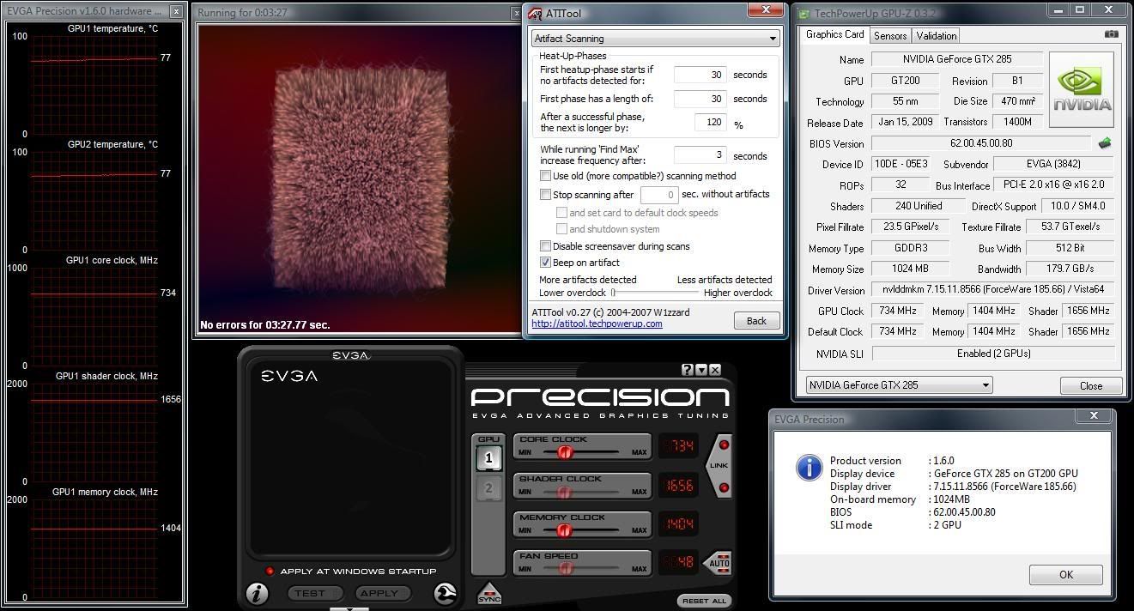Select GPU 1 button in Precision

click(x=488, y=458)
